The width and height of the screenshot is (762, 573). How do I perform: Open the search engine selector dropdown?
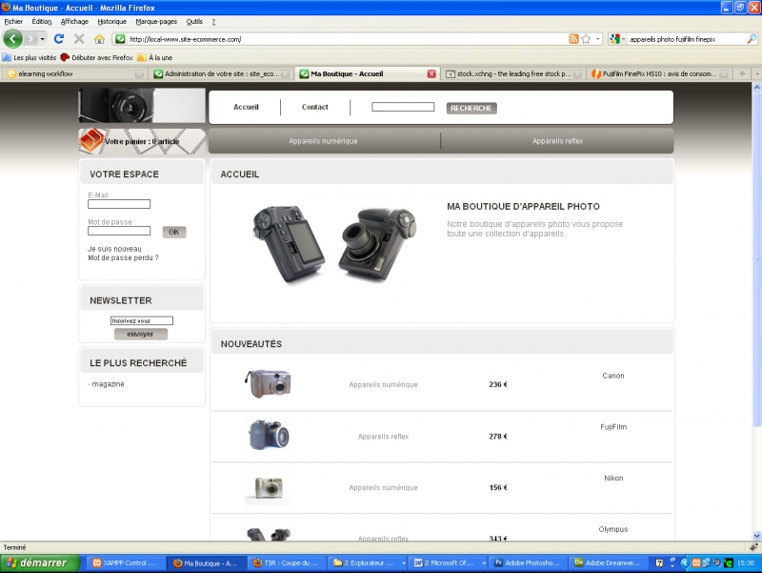(x=617, y=39)
